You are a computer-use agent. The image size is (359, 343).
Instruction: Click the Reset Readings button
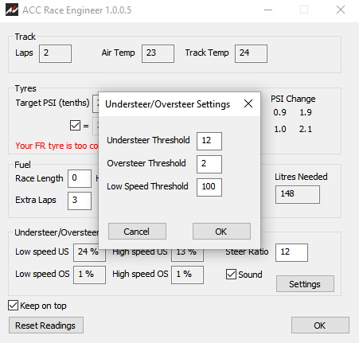(46, 325)
